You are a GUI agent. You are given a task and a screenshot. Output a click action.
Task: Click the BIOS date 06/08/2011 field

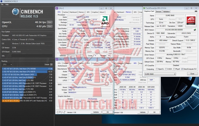point(90,92)
